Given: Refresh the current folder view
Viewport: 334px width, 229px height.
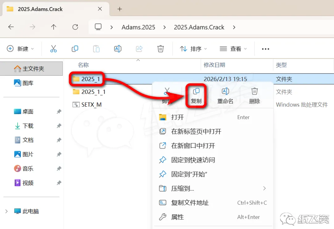Looking at the screenshot, I should pos(75,27).
